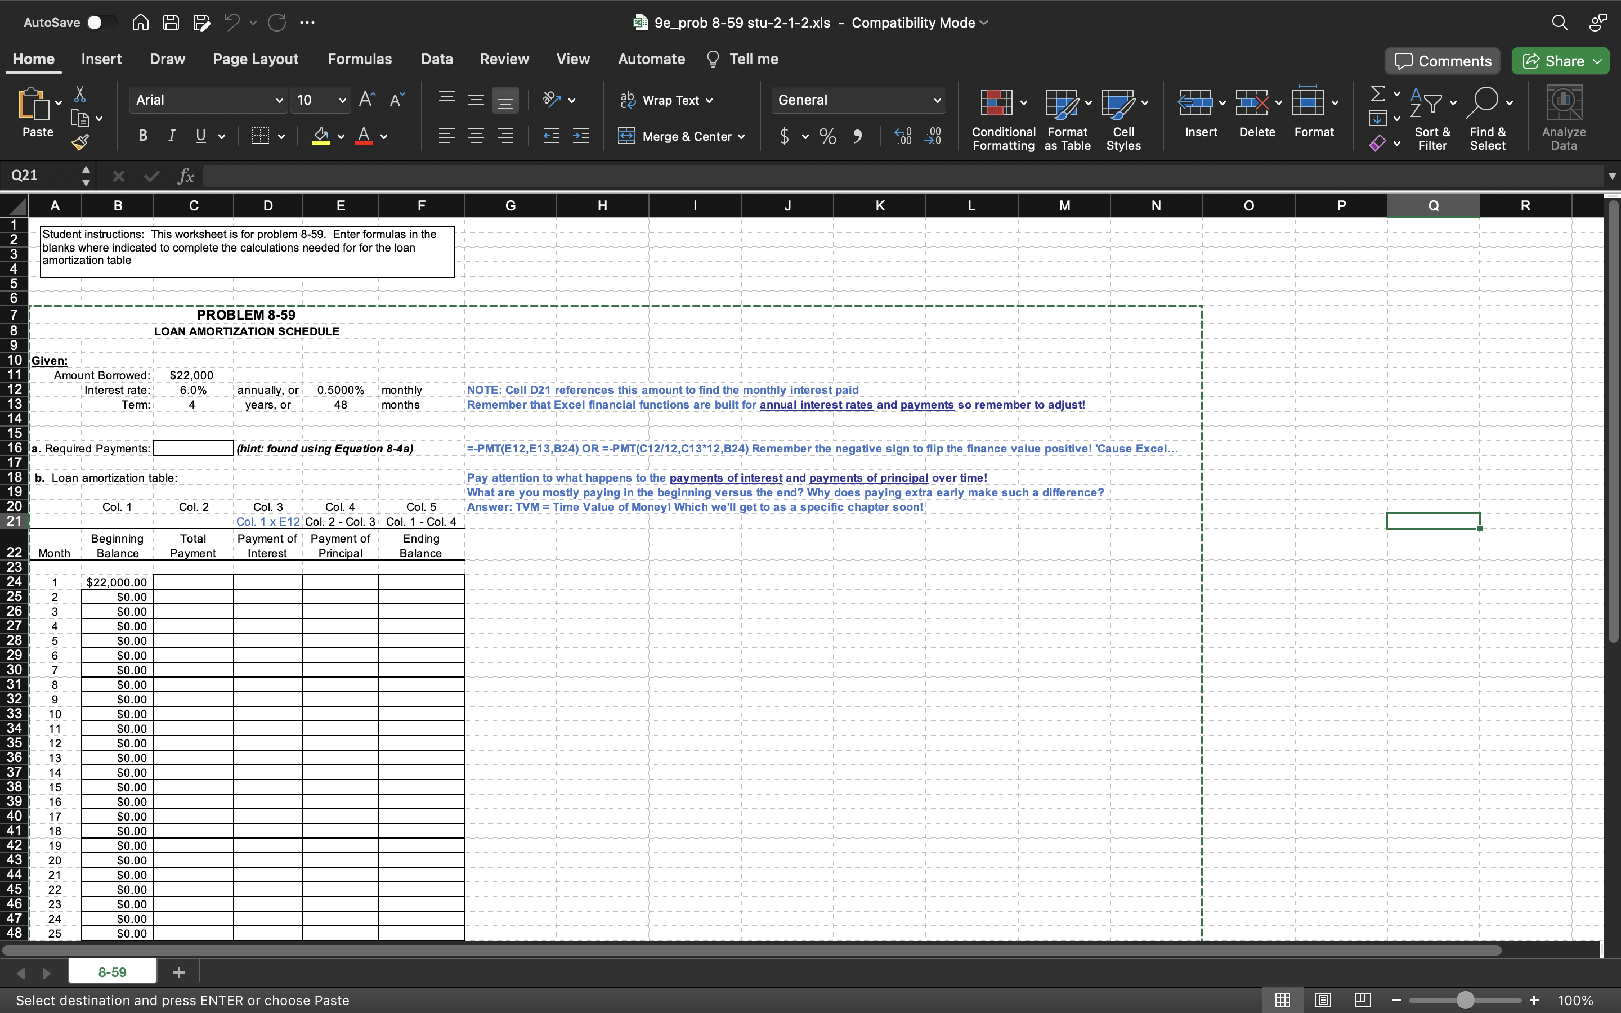Click the horizontal scrollbar

click(751, 950)
